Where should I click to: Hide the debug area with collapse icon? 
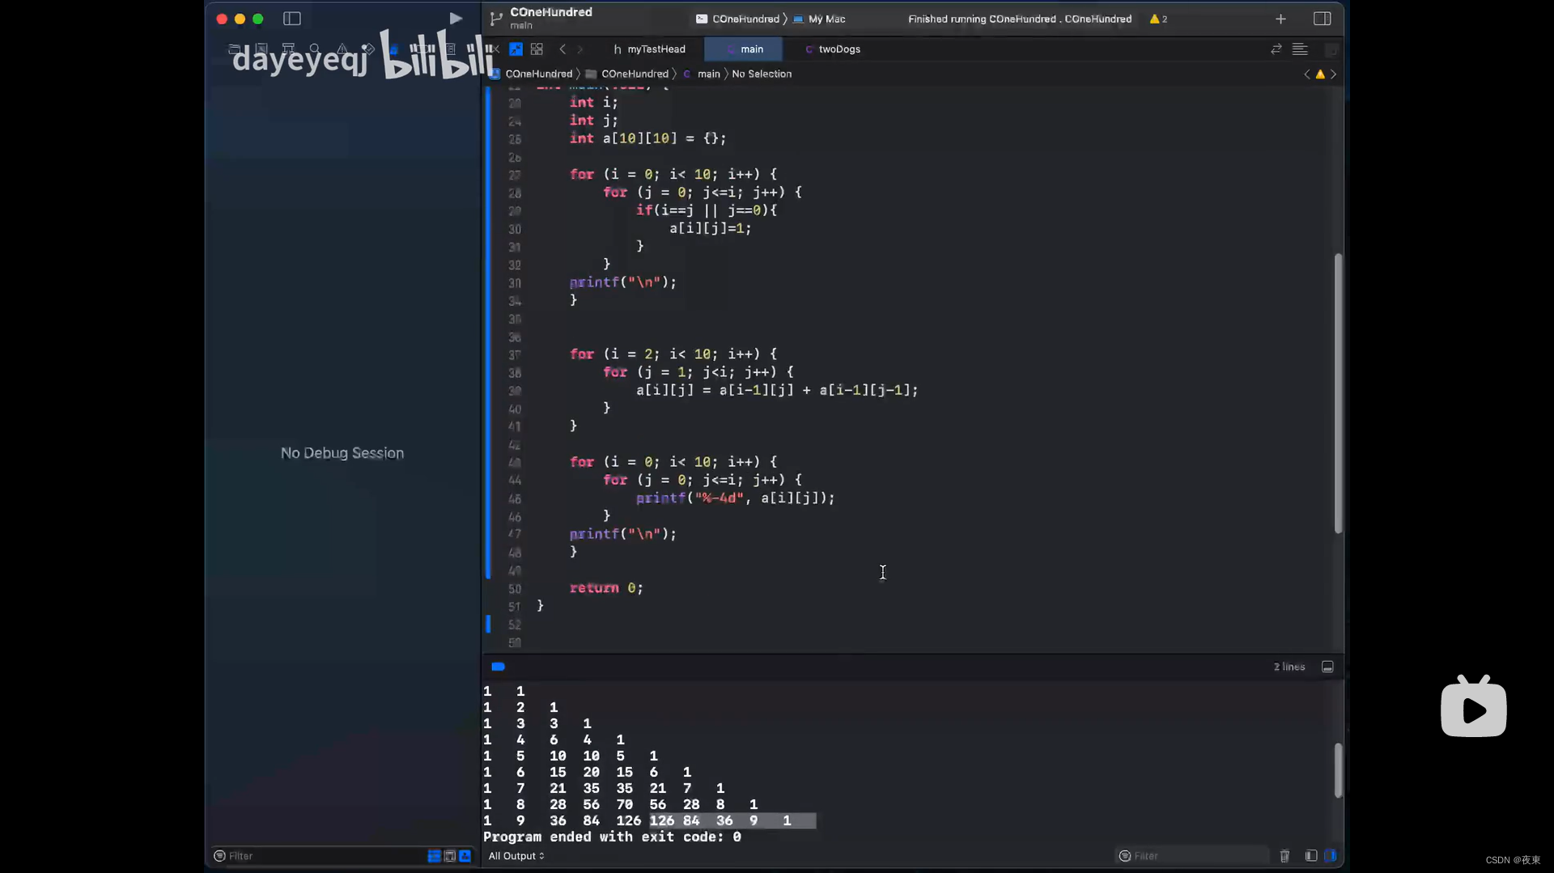pyautogui.click(x=1327, y=667)
